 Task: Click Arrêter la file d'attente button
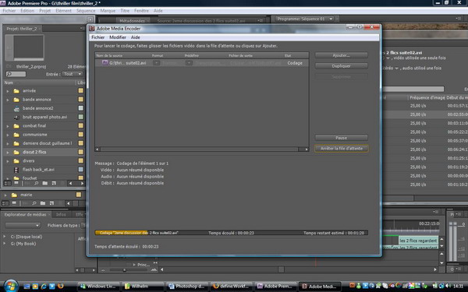coord(342,149)
